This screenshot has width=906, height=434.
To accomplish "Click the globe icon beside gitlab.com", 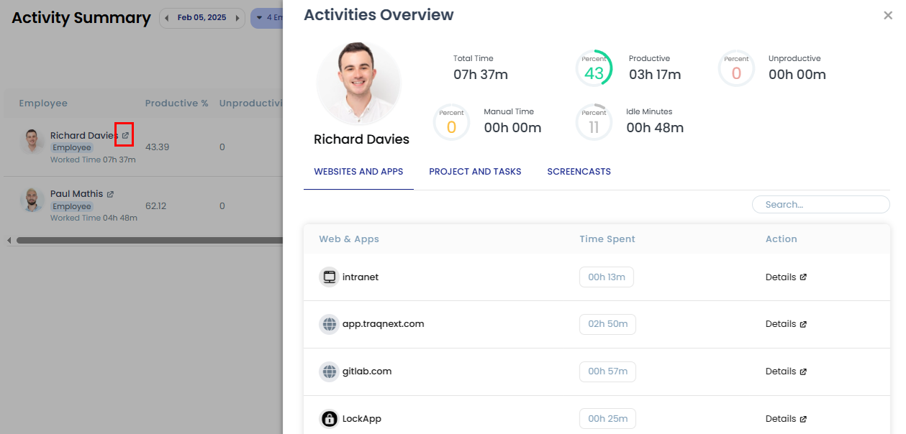I will (x=329, y=371).
